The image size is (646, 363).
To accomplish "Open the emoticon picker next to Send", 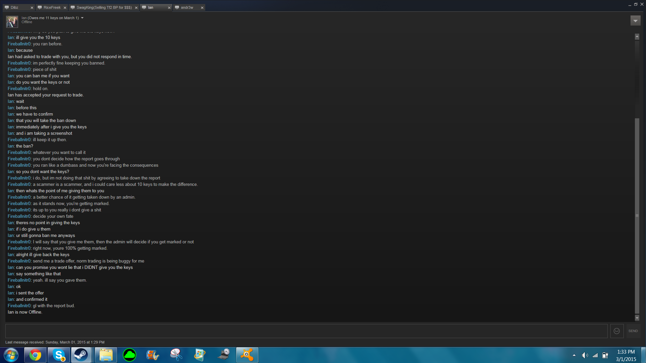I will click(616, 331).
